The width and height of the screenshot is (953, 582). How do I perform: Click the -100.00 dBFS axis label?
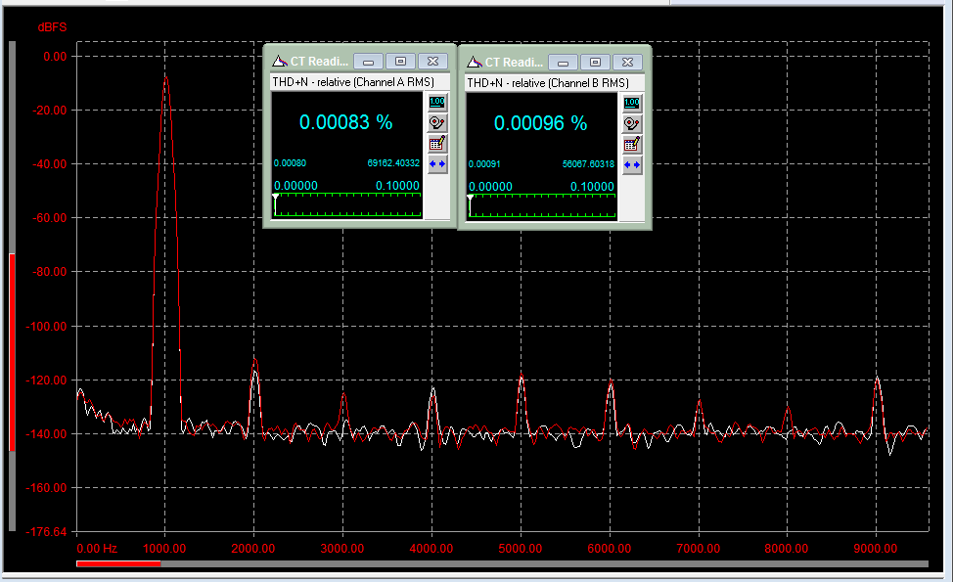[46, 327]
